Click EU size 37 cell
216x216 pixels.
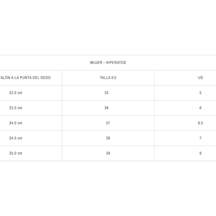tap(108, 123)
